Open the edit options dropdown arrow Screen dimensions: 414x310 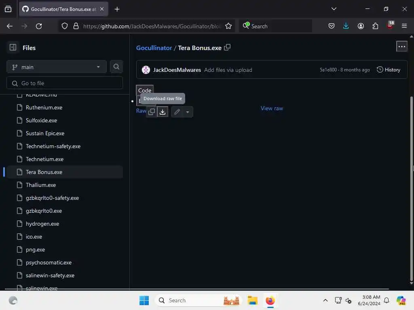click(188, 112)
